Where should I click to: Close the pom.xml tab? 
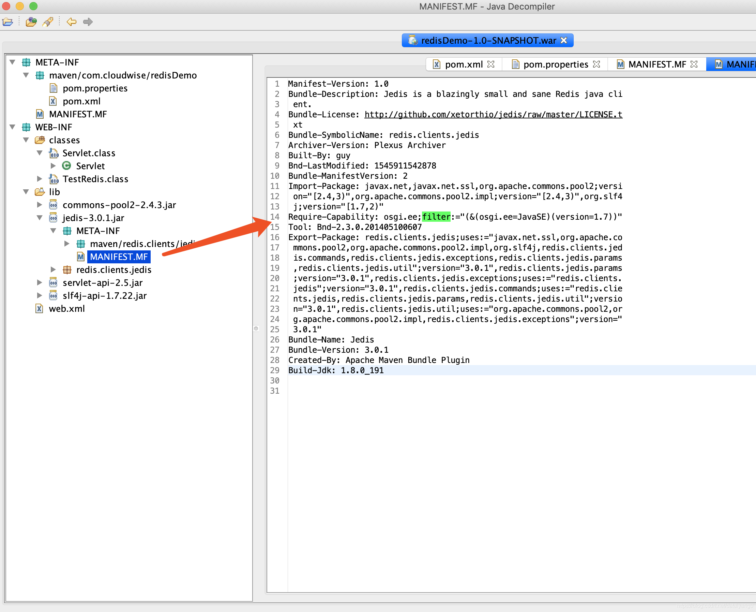tap(491, 64)
